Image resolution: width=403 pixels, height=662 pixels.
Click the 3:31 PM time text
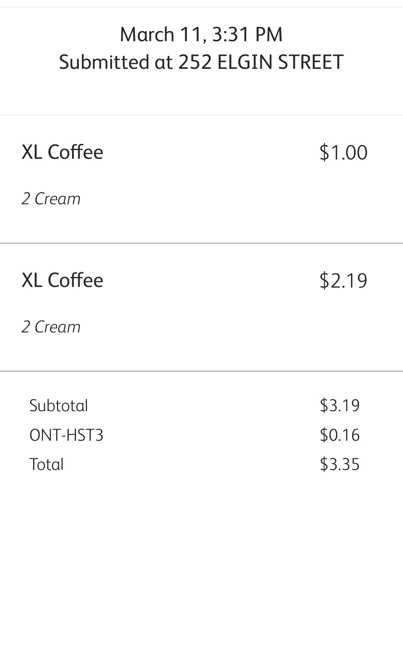pos(247,34)
